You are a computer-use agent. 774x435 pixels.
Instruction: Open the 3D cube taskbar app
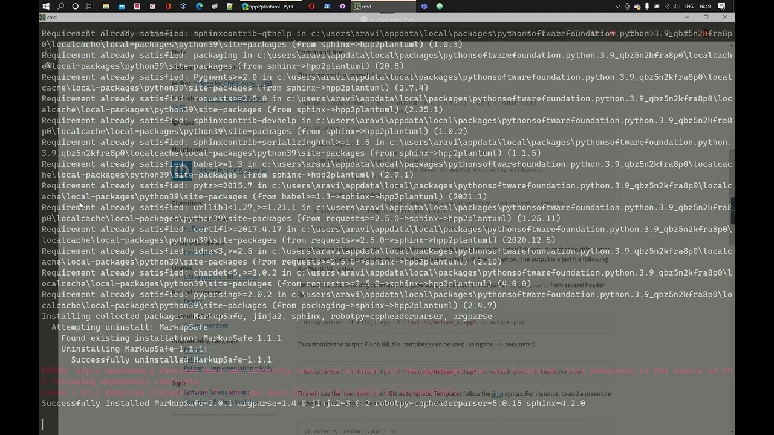pyautogui.click(x=183, y=6)
